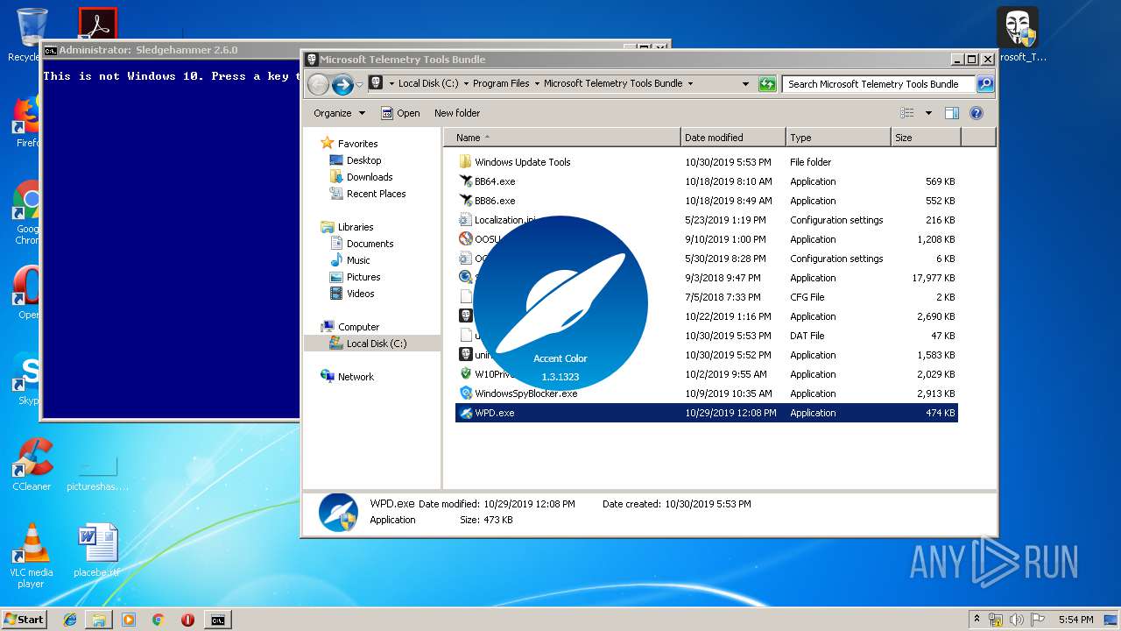1121x631 pixels.
Task: Show hidden tray icons arrow
Action: pyautogui.click(x=976, y=620)
